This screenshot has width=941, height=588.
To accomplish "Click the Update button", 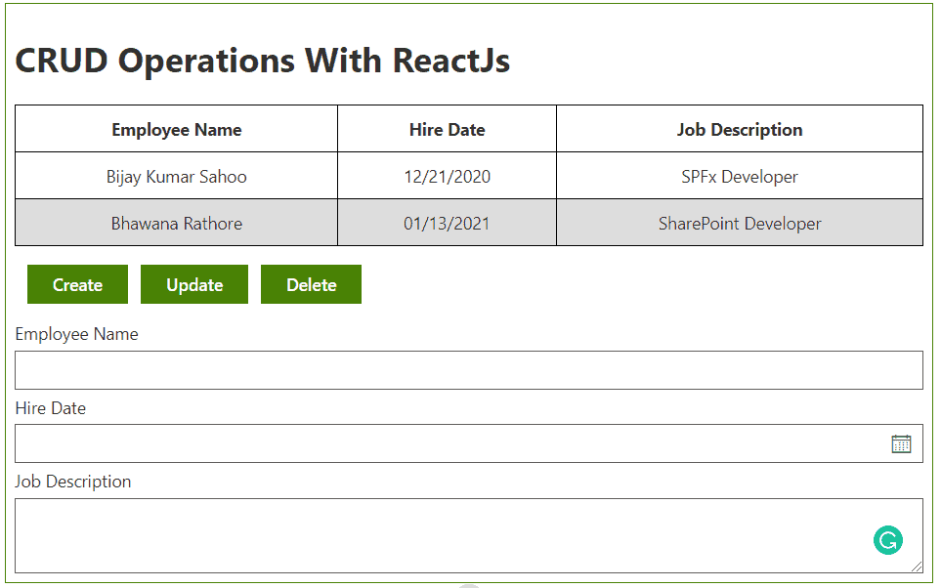I will pyautogui.click(x=194, y=284).
